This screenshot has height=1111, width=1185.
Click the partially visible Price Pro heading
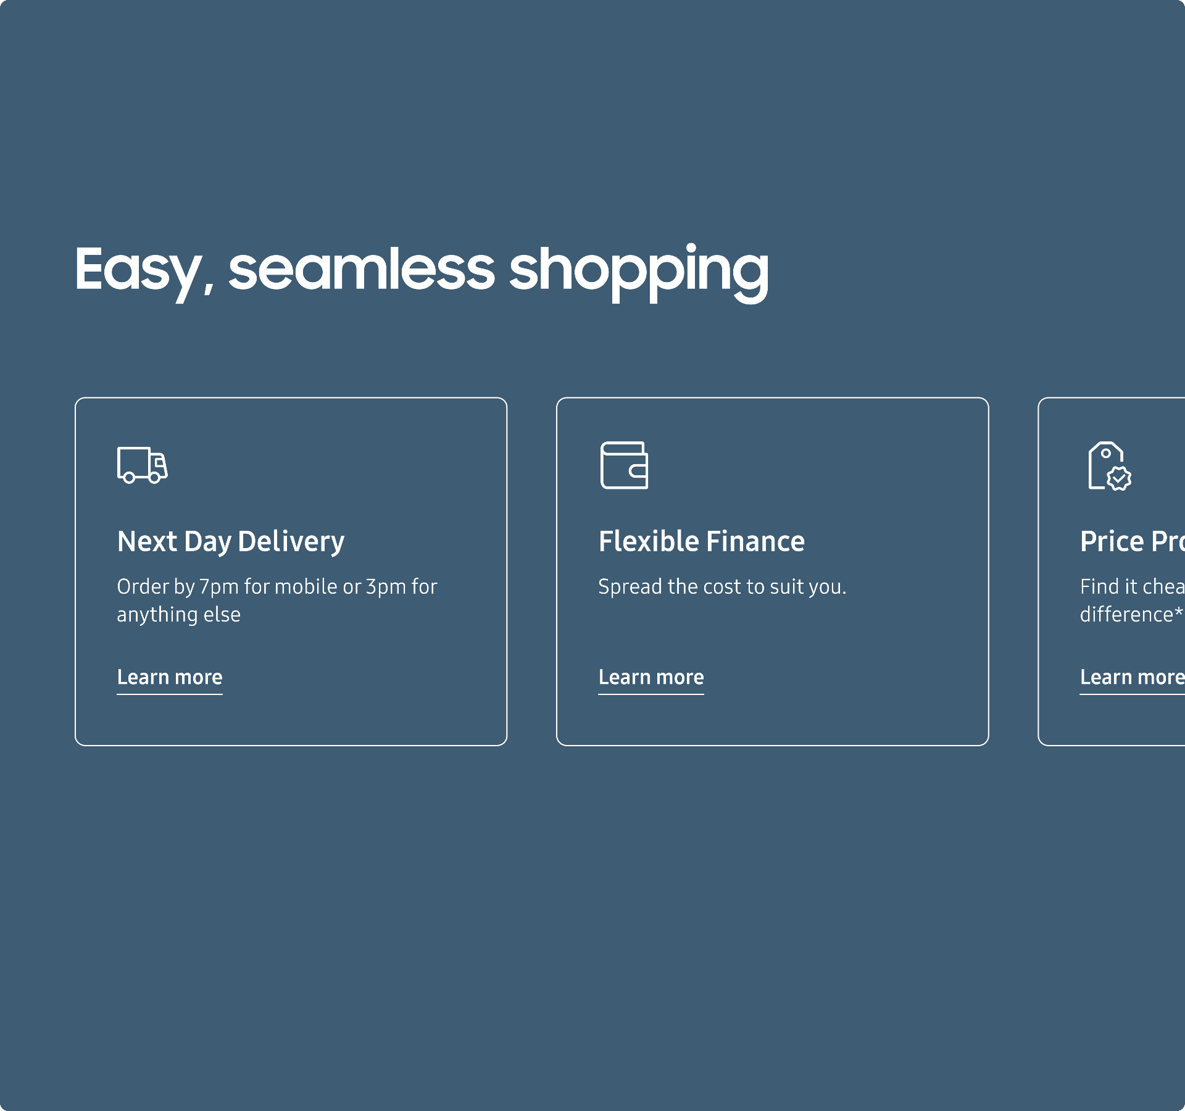pos(1133,541)
